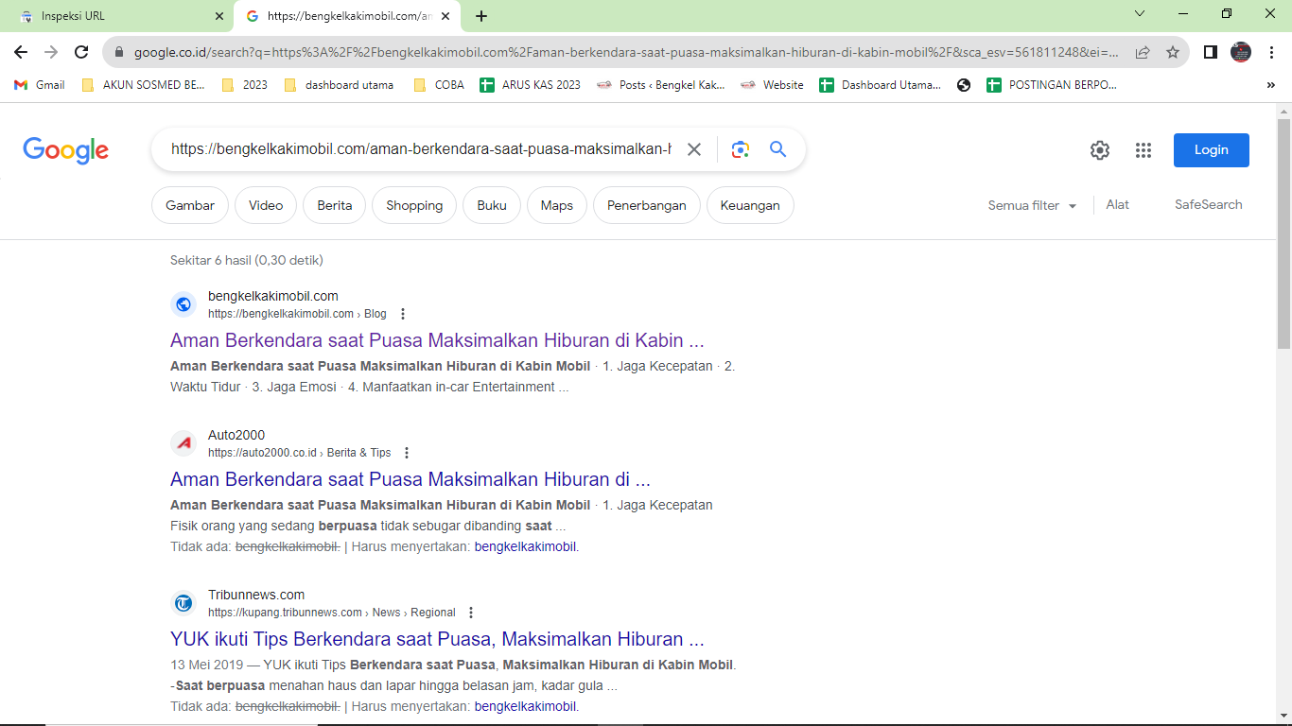Screen dimensions: 1292x726
Task: Open the Dashboard Utama sheet bookmark
Action: [x=880, y=85]
